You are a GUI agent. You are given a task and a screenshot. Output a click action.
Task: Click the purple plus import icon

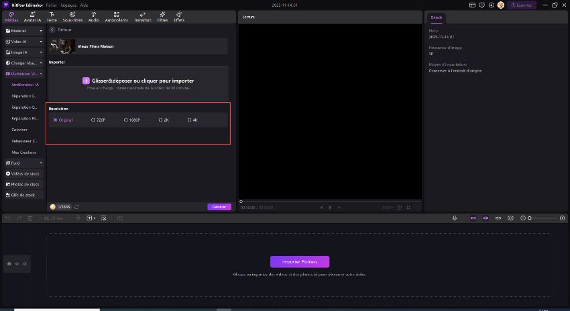pos(86,81)
